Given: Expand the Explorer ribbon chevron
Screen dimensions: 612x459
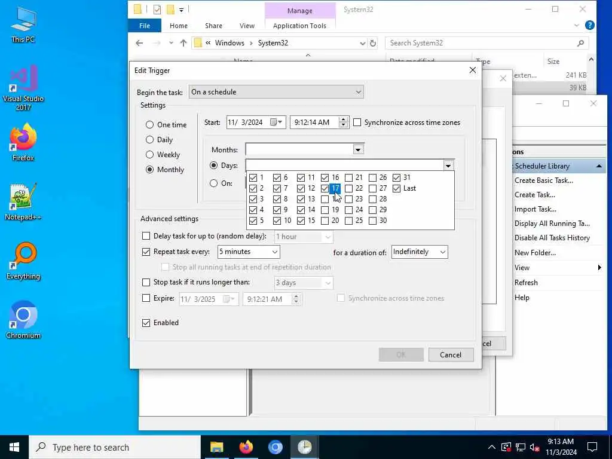Looking at the screenshot, I should tap(577, 25).
